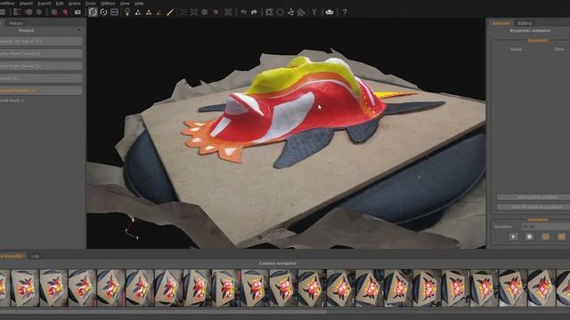Select the circular-arrow rotate mode icon
570x320 pixels.
point(103,12)
